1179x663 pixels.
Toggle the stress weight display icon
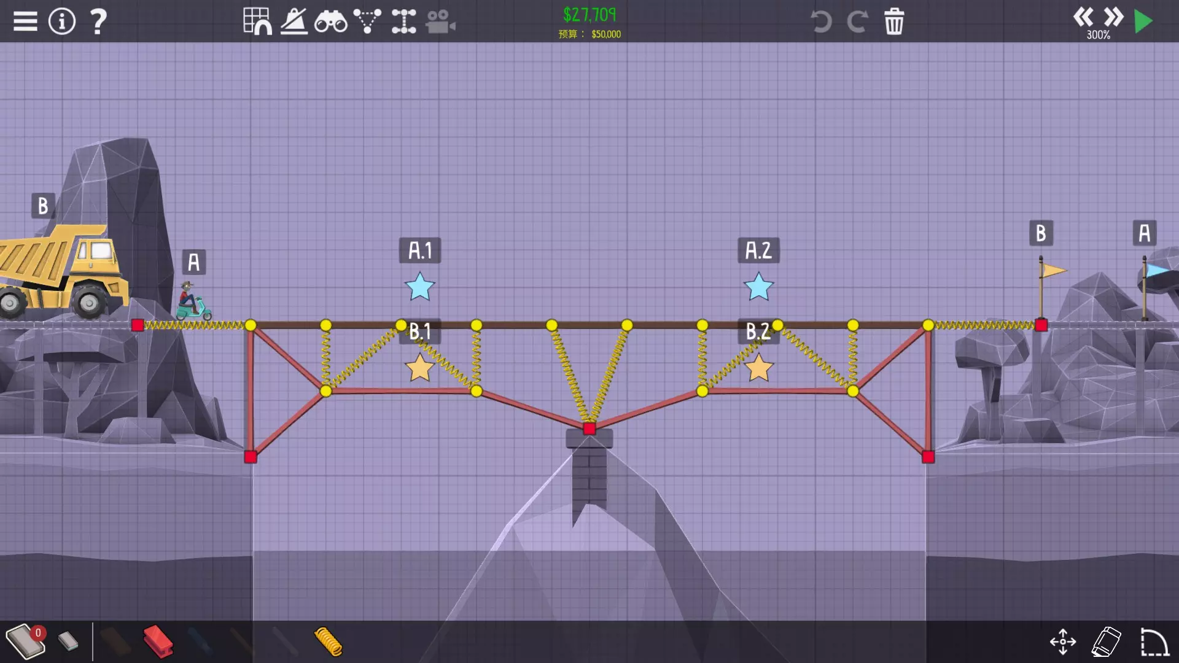(x=294, y=21)
